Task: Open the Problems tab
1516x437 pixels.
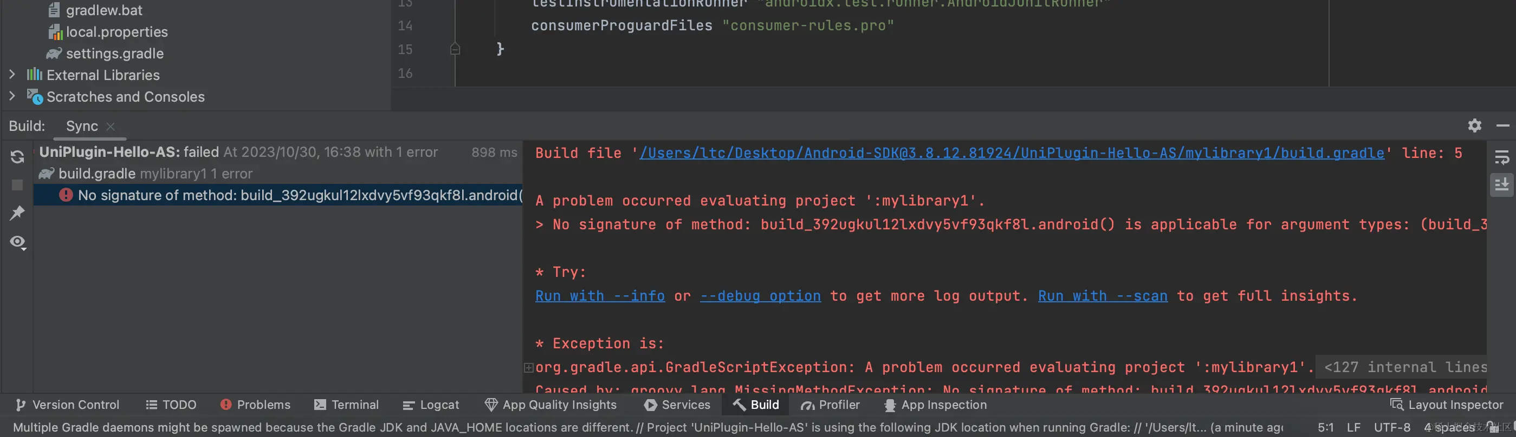Action: [255, 405]
